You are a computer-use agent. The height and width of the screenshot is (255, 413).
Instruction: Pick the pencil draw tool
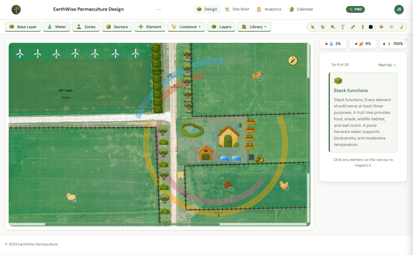pyautogui.click(x=353, y=27)
